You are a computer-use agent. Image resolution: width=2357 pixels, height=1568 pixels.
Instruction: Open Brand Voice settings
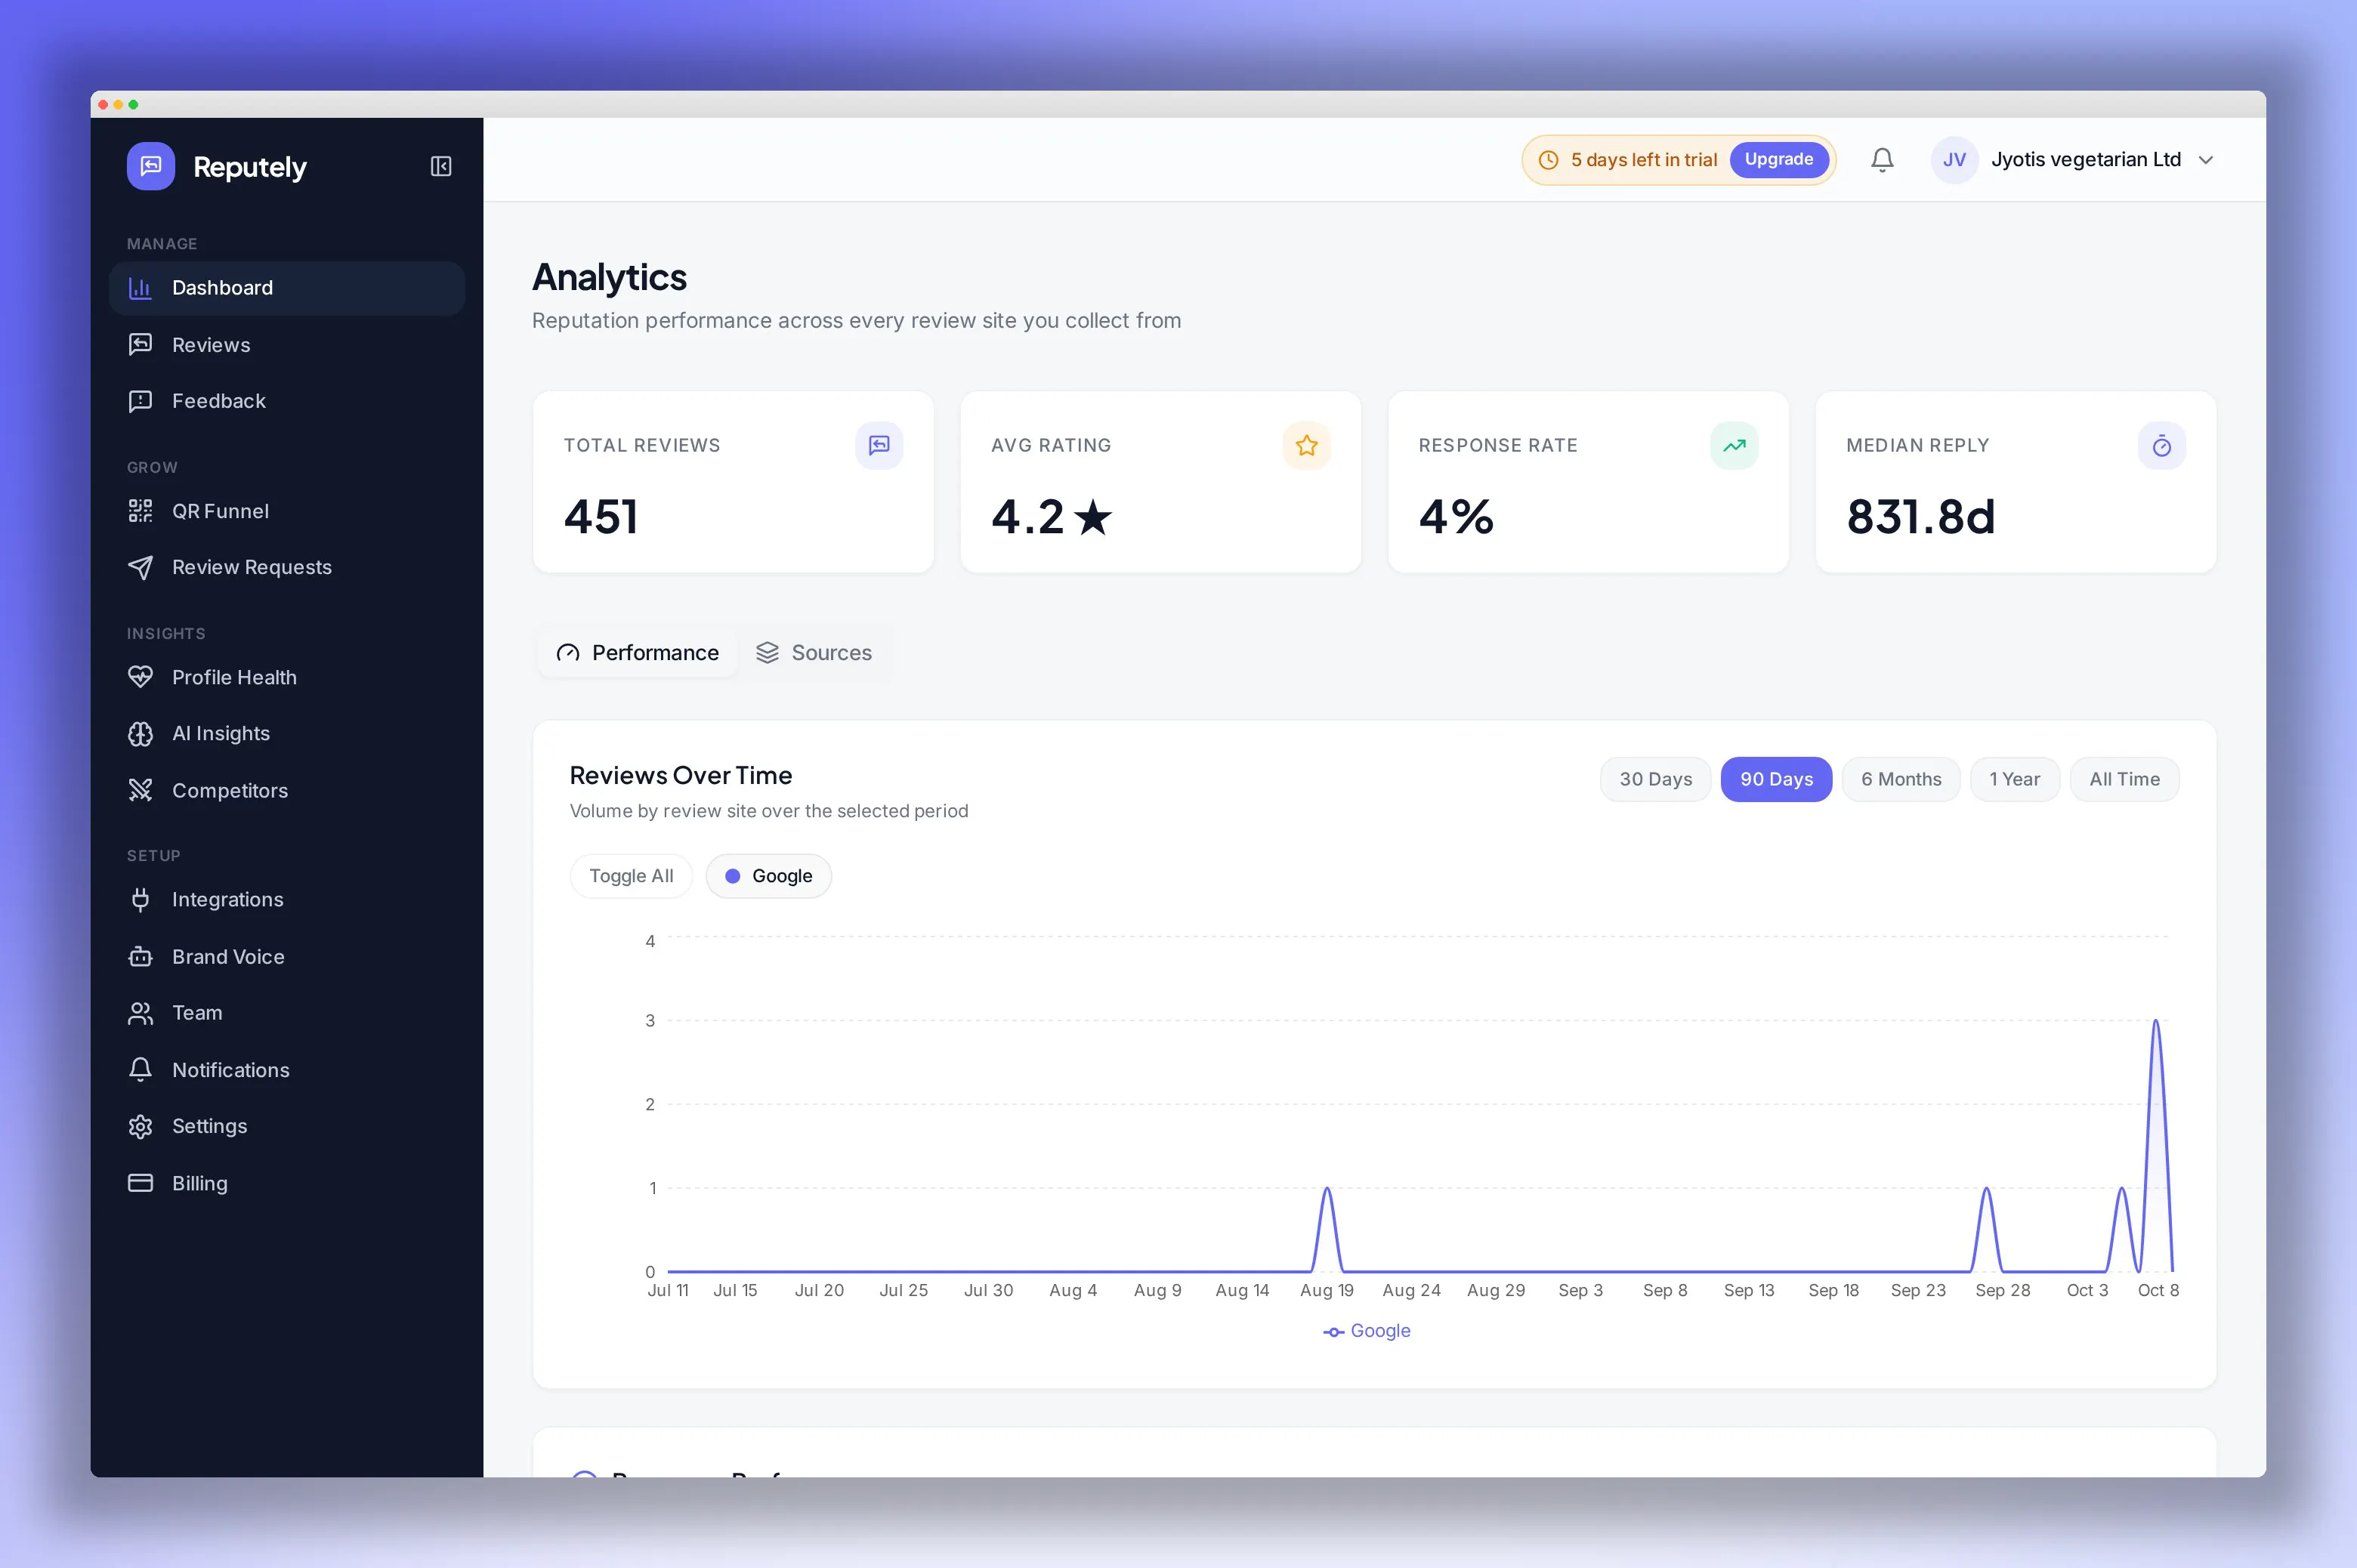287,956
